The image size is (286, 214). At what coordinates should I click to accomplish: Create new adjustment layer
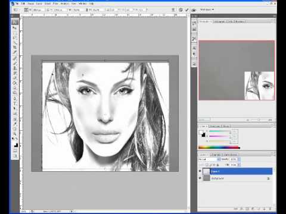(x=253, y=209)
